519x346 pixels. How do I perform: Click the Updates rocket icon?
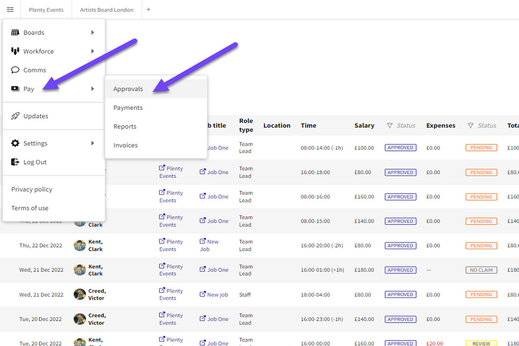16,116
